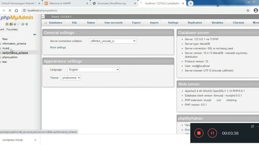Open the Variables tab
Screen dimensions: 259x145
point(217,23)
